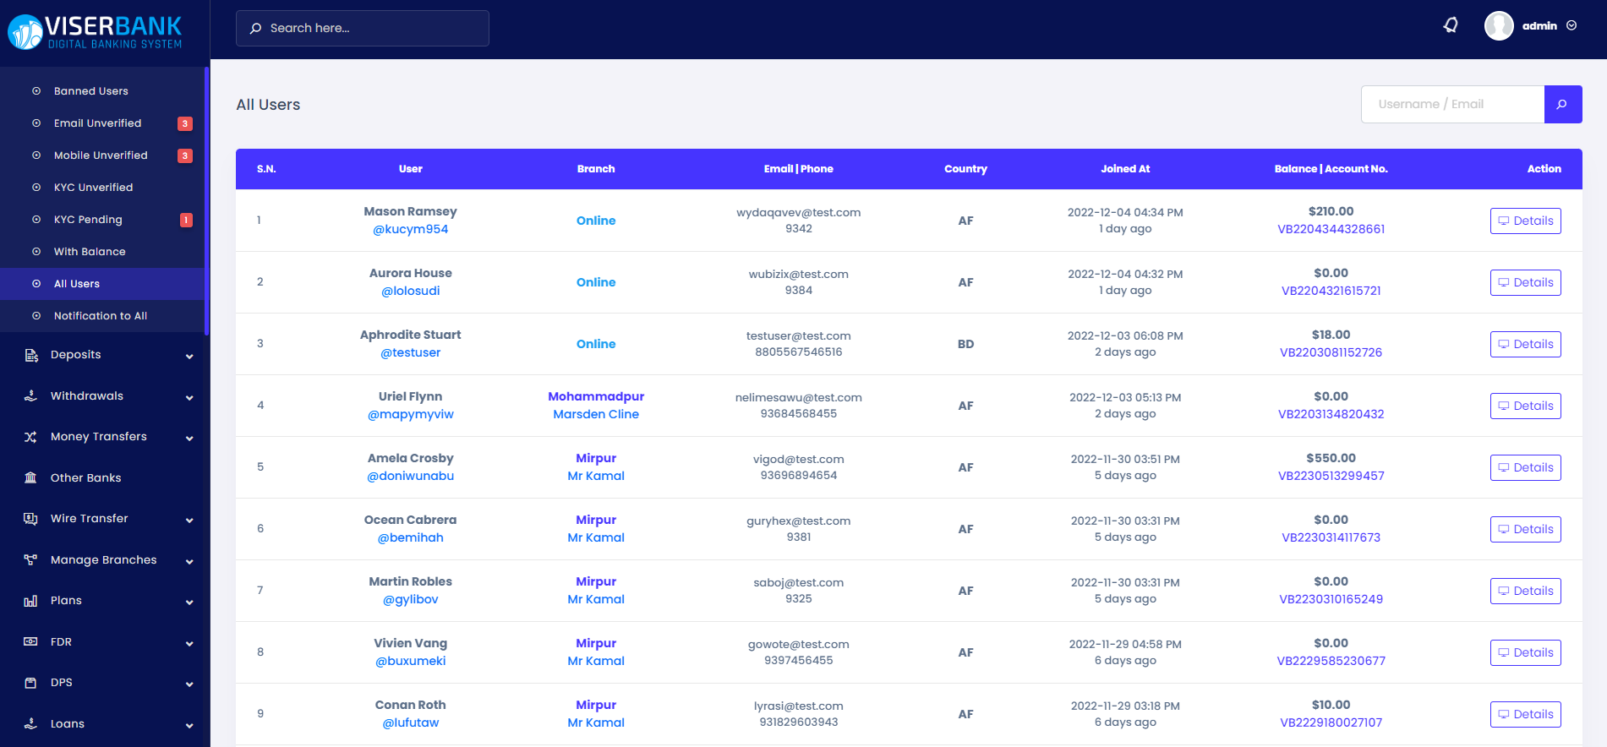
Task: Click the Money Transfers shuffle icon
Action: pos(30,437)
